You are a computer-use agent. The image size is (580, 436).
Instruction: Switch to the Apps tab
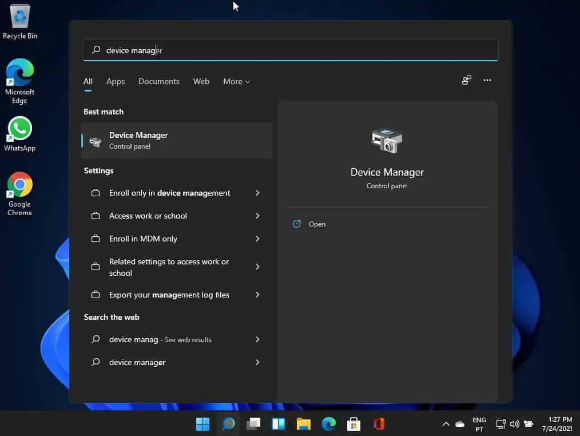(116, 81)
